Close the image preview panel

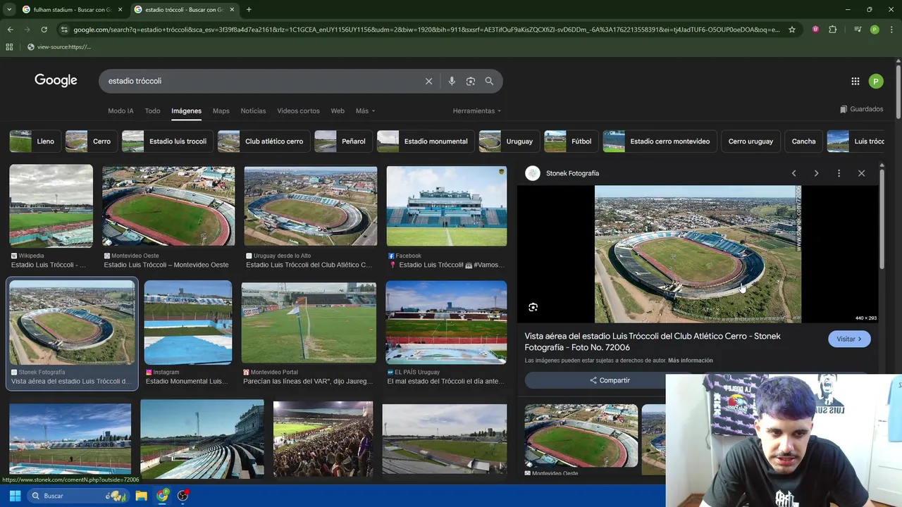pyautogui.click(x=861, y=173)
